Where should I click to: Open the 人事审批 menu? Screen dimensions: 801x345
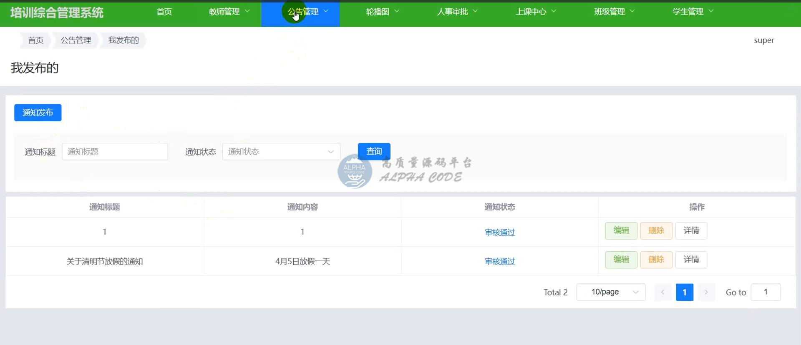[x=457, y=12]
